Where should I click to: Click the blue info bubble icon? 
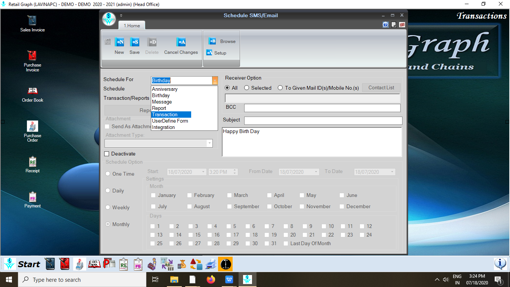tap(500, 264)
